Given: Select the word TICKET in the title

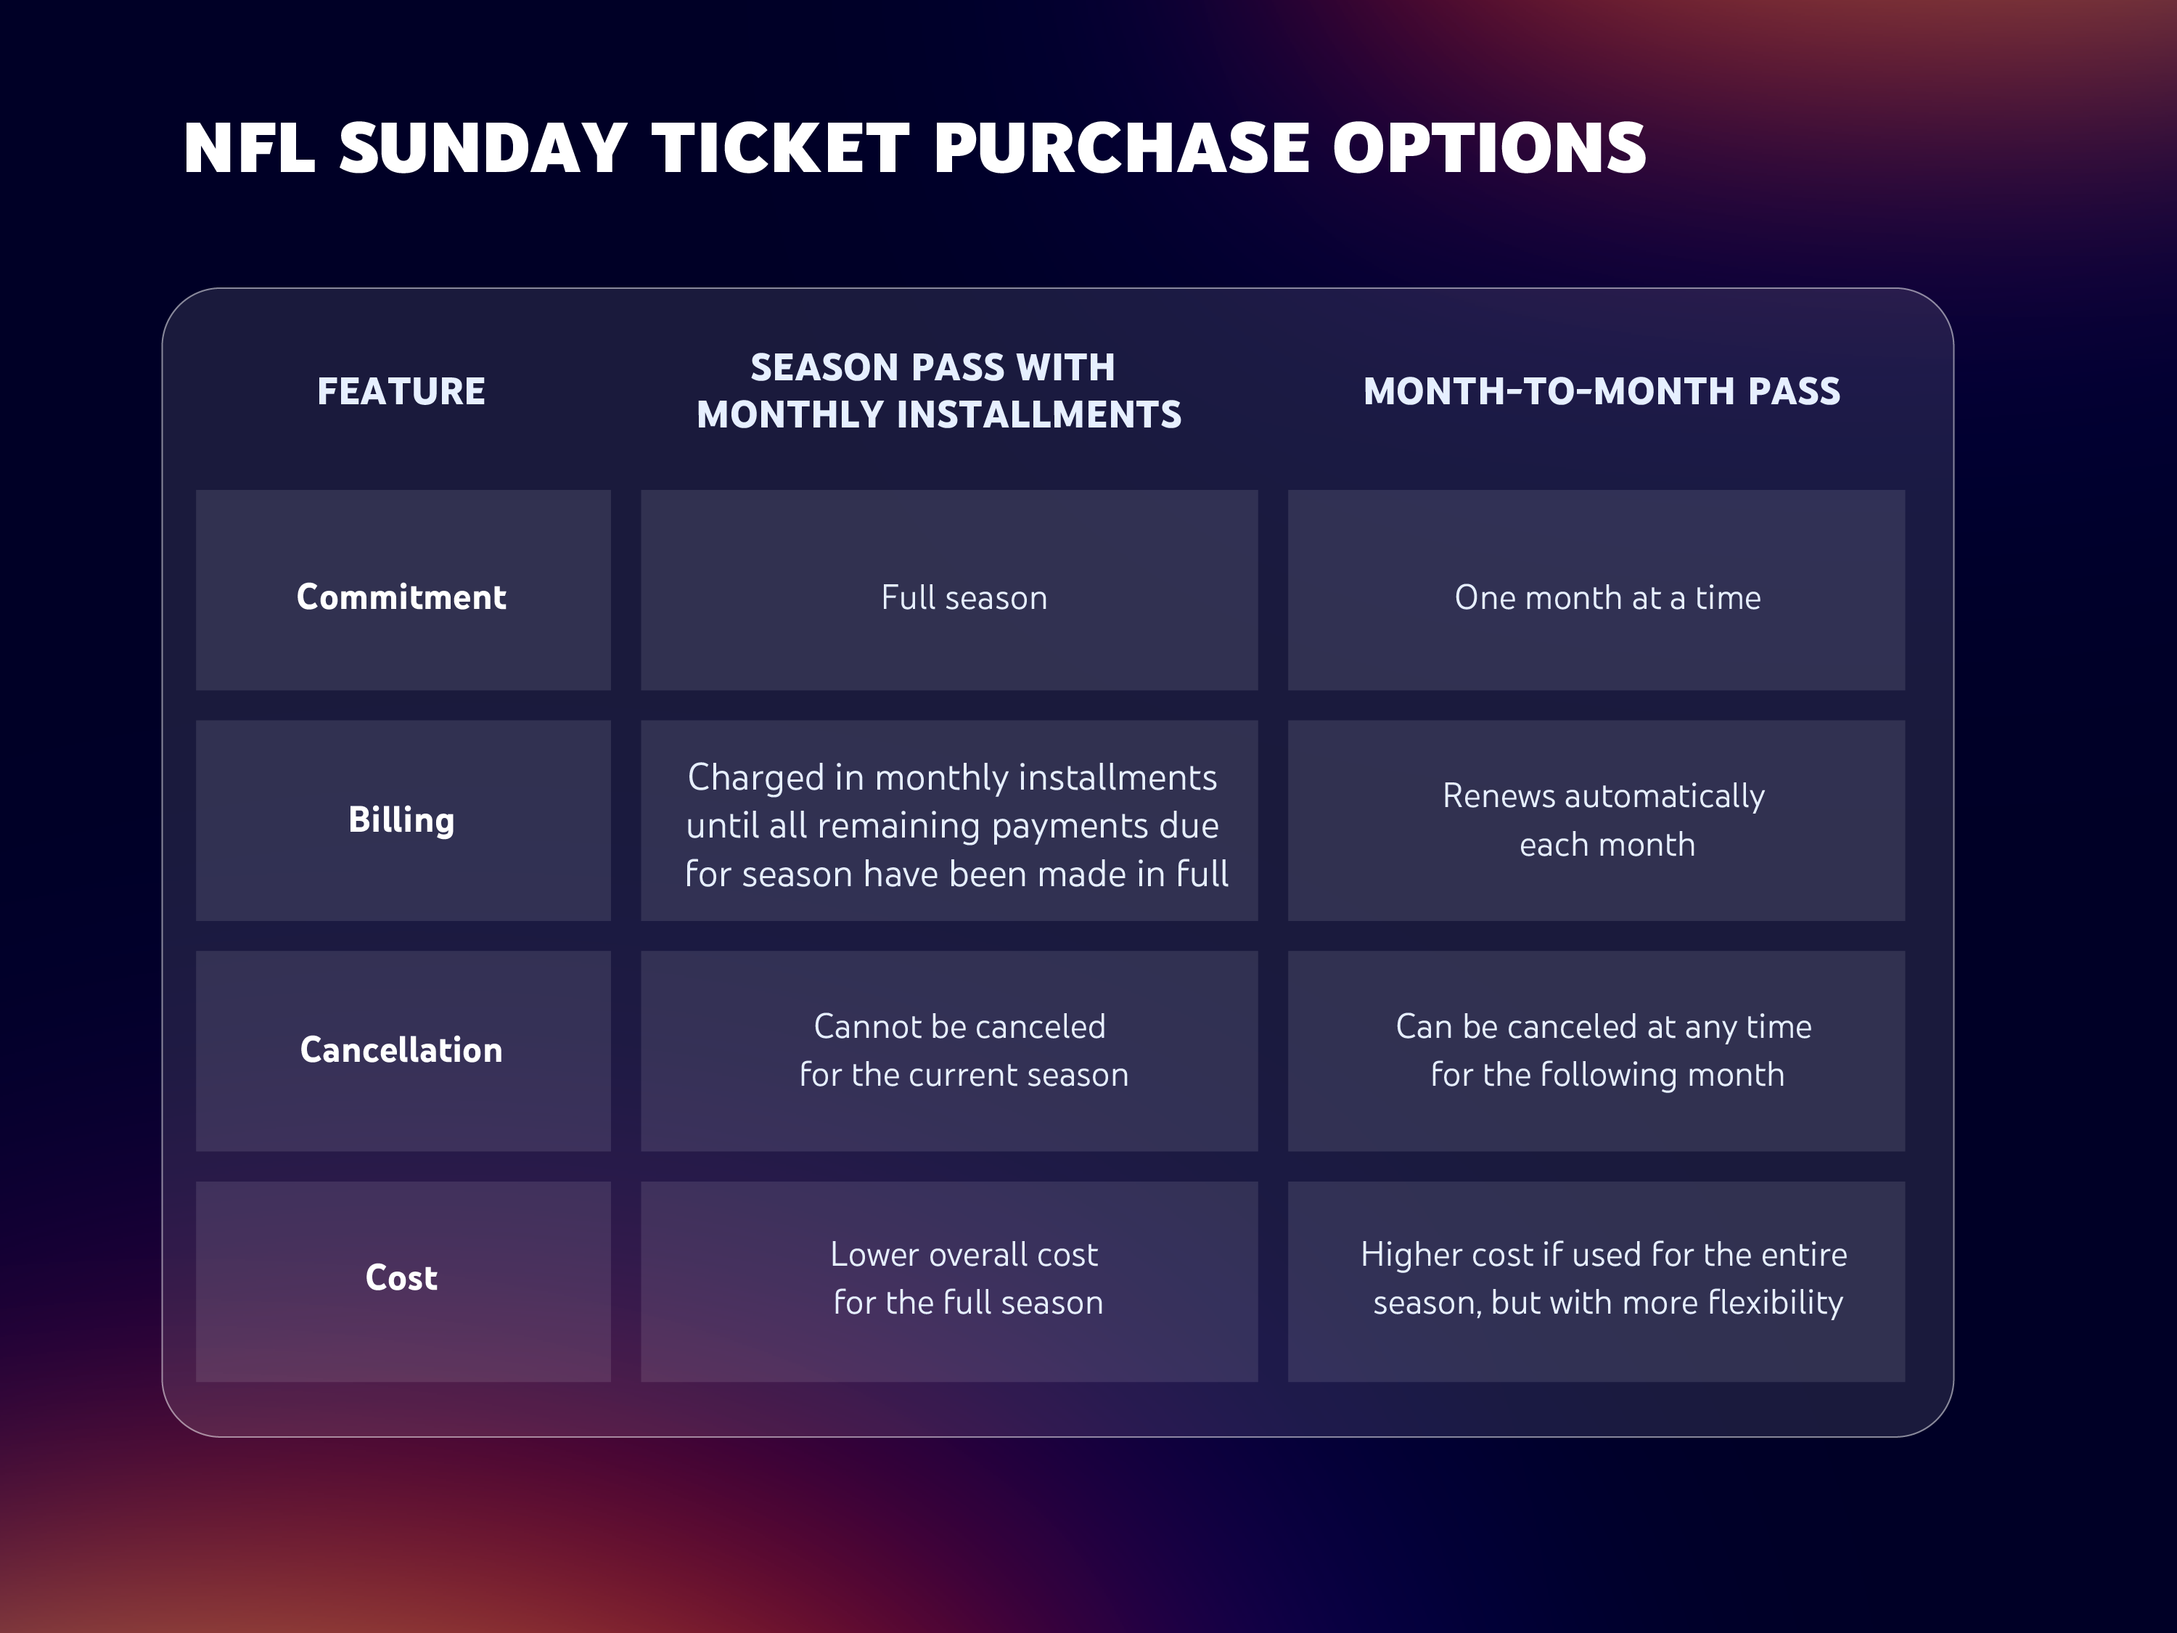Looking at the screenshot, I should coord(780,150).
